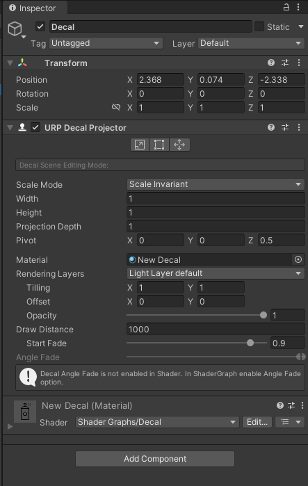Edit the decal Height field
Viewport: 308px width, 486px height.
pyautogui.click(x=216, y=212)
